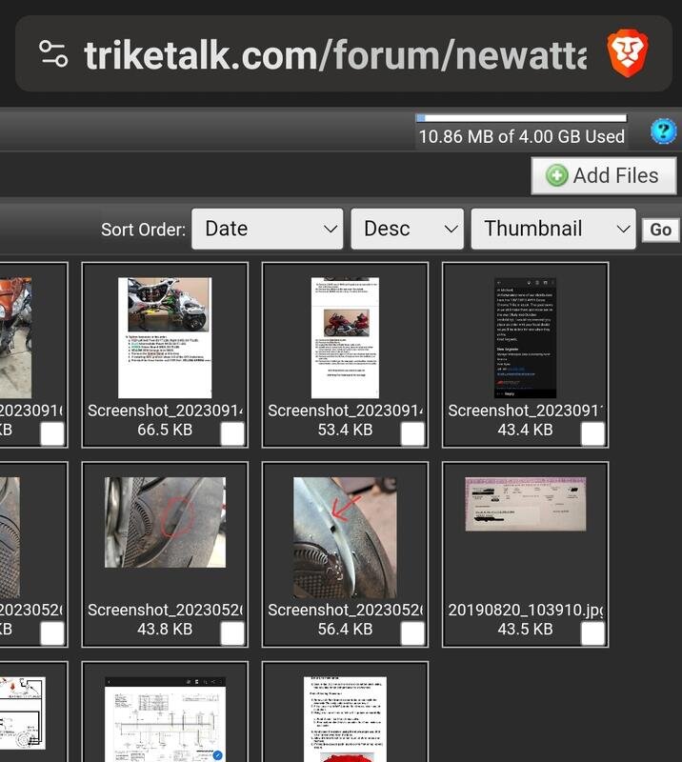
Task: Click the 20190820_103910.jpg file name
Action: click(526, 610)
